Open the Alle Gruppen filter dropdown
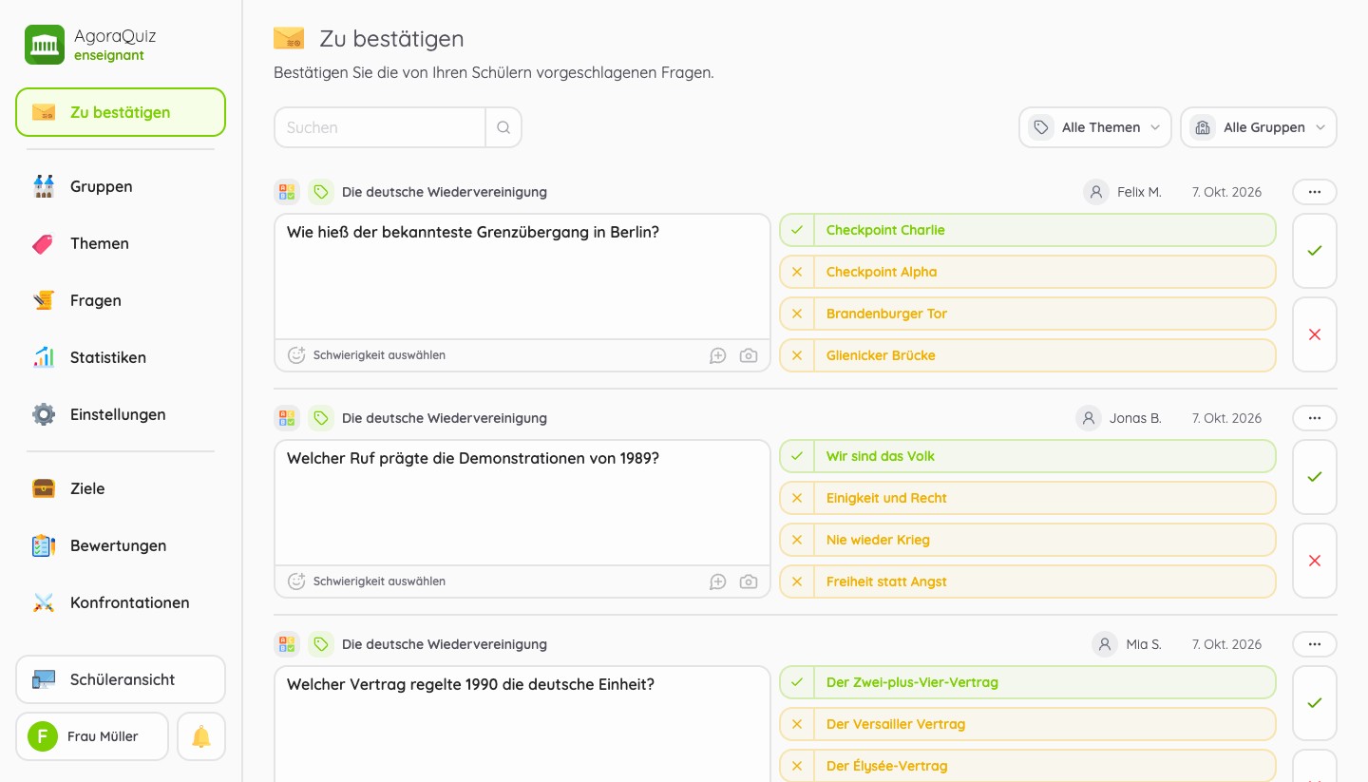This screenshot has width=1368, height=782. tap(1259, 127)
